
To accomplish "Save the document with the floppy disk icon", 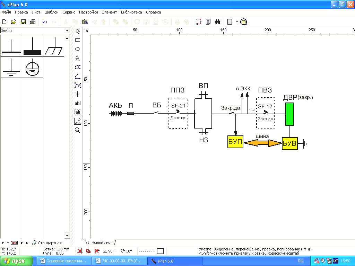I will [23, 22].
